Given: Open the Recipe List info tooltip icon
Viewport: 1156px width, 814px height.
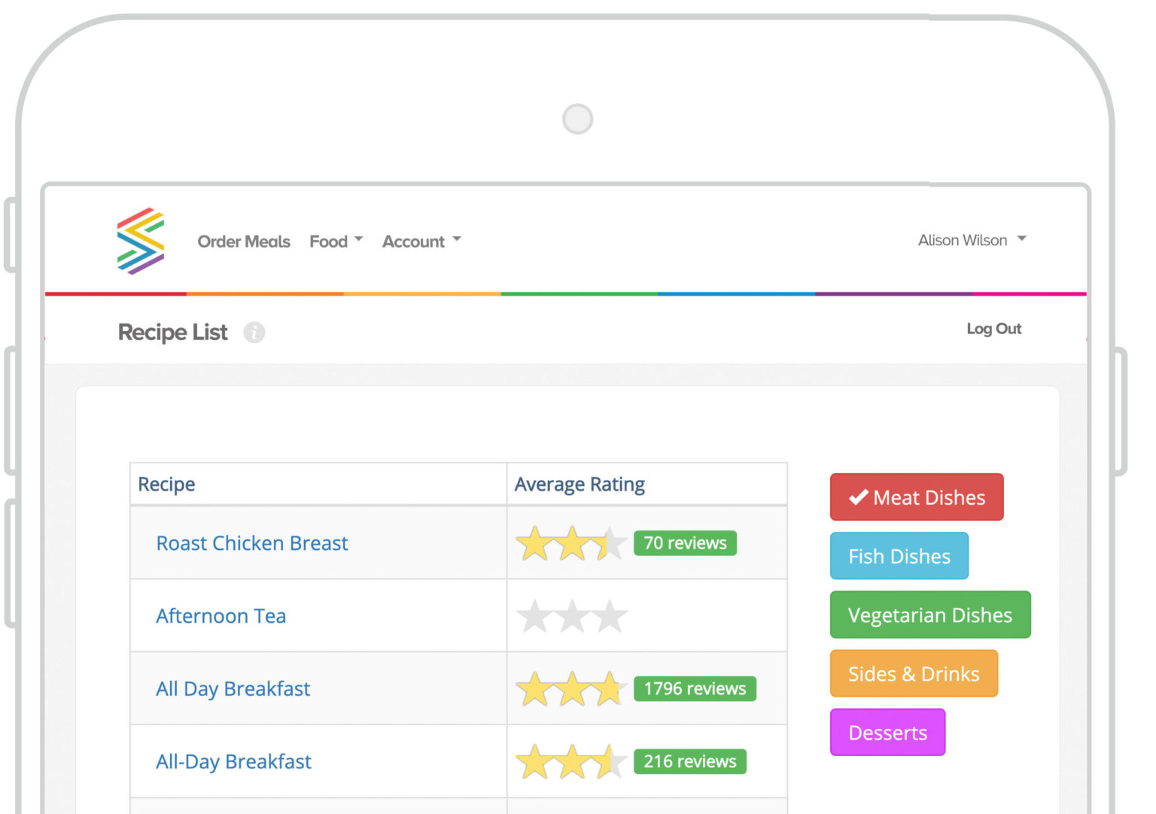Looking at the screenshot, I should [254, 333].
